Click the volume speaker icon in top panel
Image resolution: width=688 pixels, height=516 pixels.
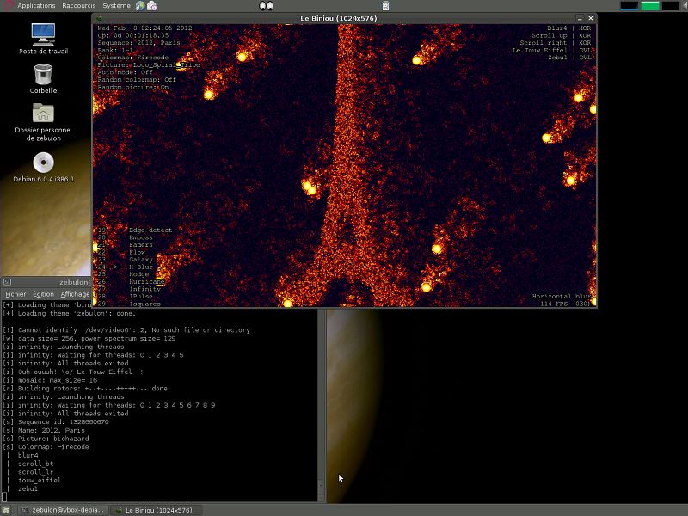pos(685,6)
